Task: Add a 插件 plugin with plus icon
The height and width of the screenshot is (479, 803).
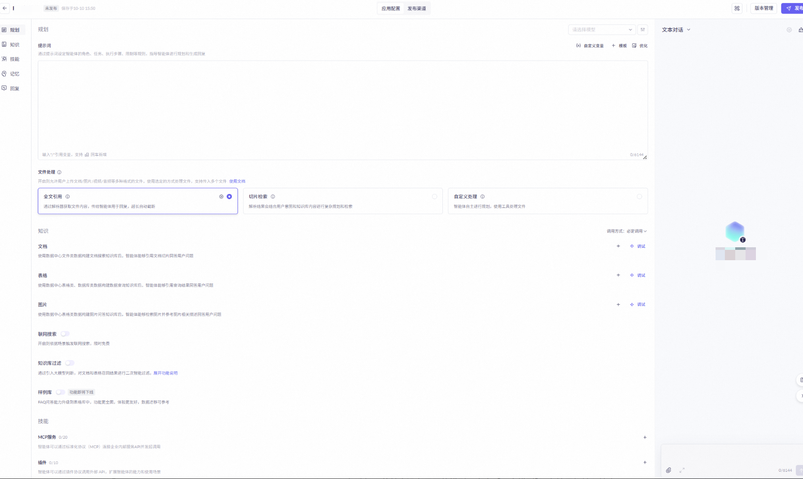Action: pos(645,462)
